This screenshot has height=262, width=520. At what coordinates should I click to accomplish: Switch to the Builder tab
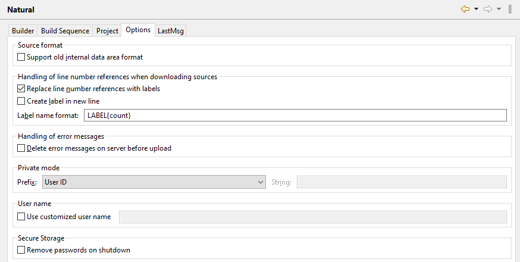point(23,31)
